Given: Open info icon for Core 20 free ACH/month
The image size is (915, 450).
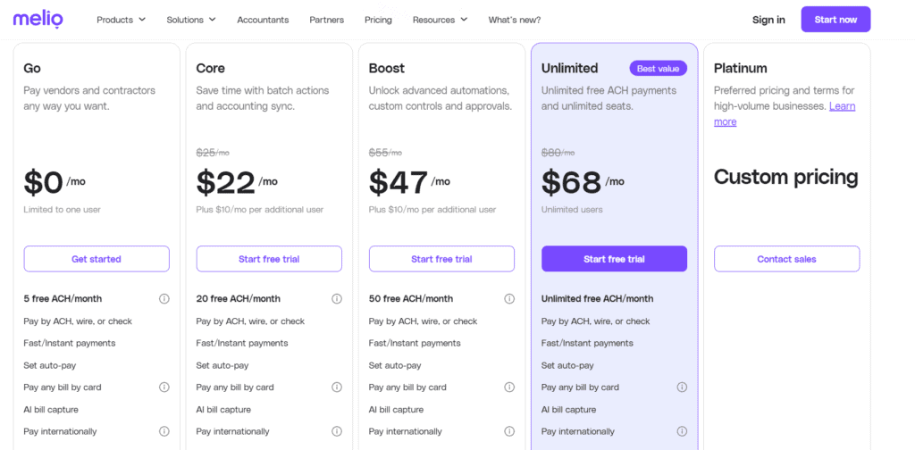Looking at the screenshot, I should [337, 298].
